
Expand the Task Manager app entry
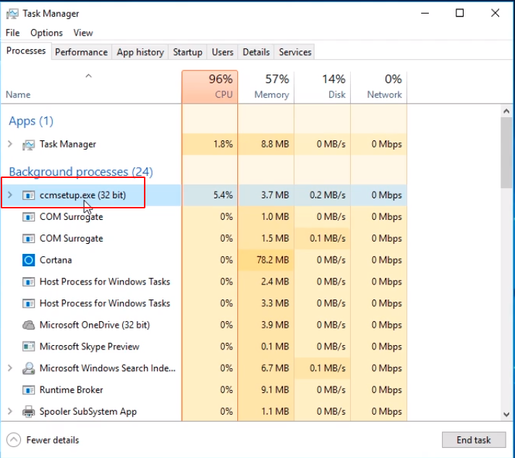point(10,144)
